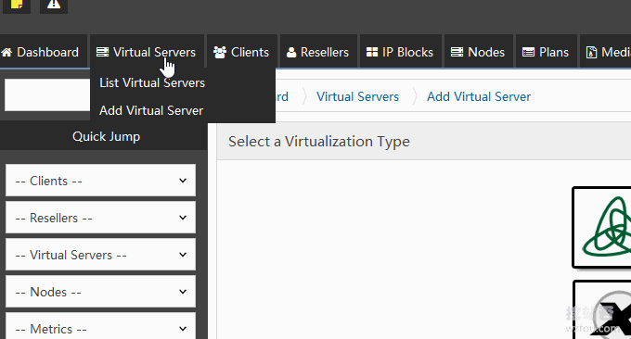Open the Nodes menu
This screenshot has width=631, height=339.
pyautogui.click(x=478, y=52)
